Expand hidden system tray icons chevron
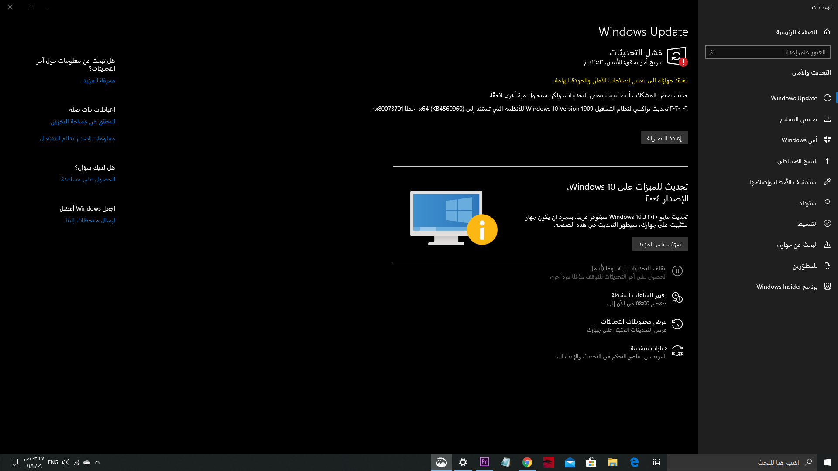 tap(97, 462)
